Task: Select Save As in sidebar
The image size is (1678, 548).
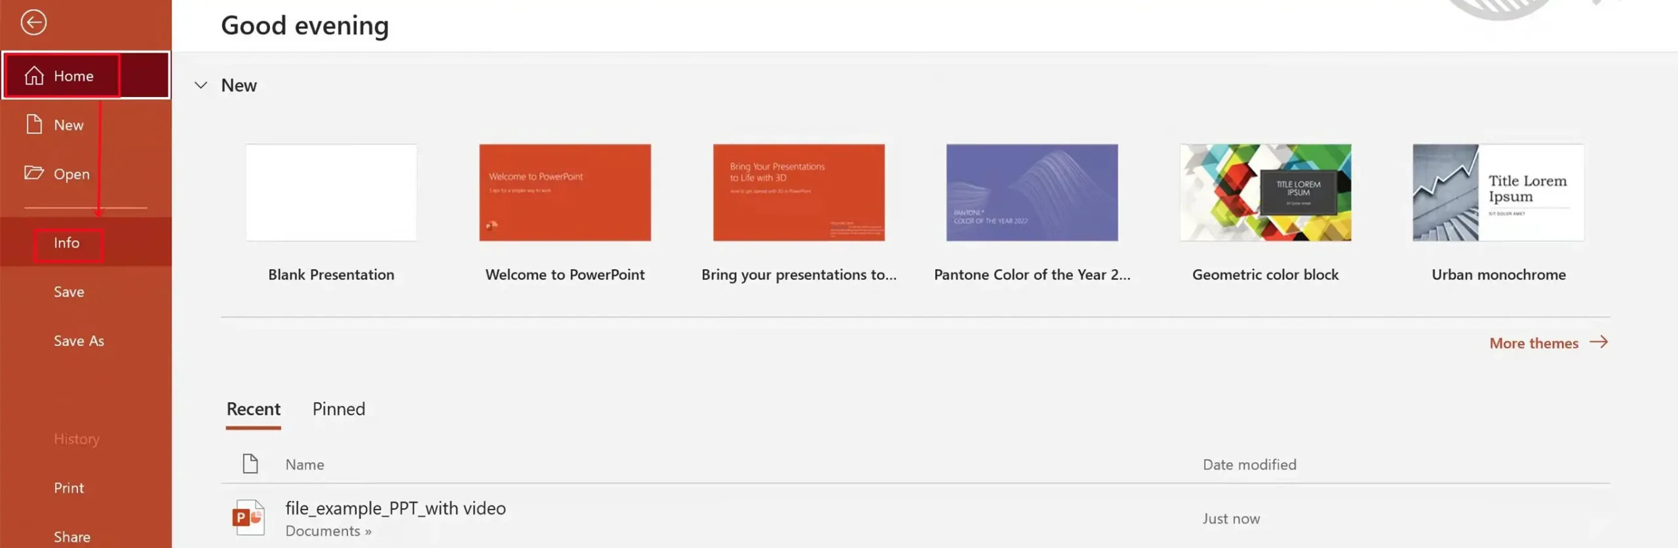Action: [79, 340]
